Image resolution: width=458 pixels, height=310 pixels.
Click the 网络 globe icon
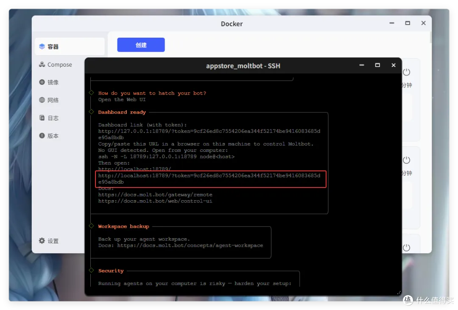point(42,100)
